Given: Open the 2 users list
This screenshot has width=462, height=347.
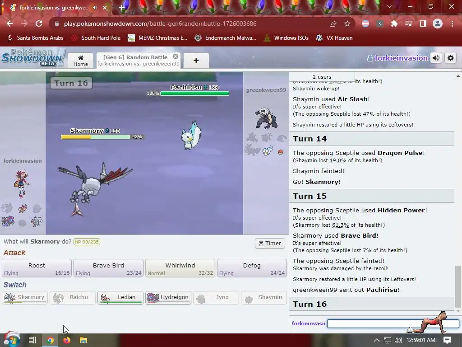Looking at the screenshot, I should coord(322,77).
